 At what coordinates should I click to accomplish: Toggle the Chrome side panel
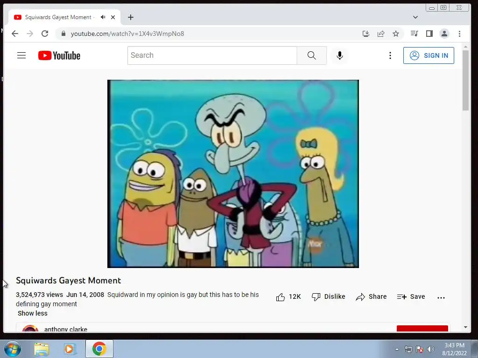(x=429, y=34)
